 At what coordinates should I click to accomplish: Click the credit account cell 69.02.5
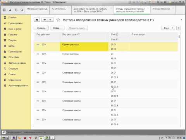[x=119, y=115]
